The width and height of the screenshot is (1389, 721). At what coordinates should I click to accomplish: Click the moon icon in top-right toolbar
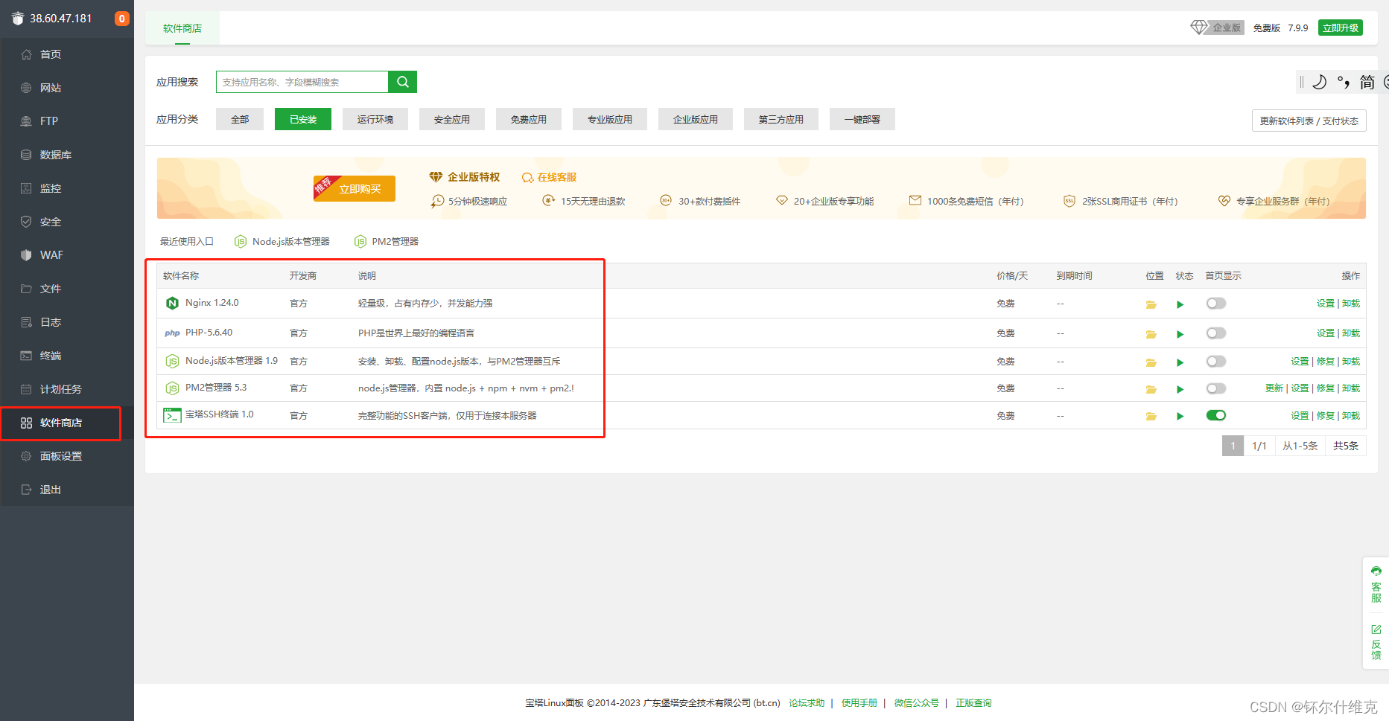tap(1319, 82)
